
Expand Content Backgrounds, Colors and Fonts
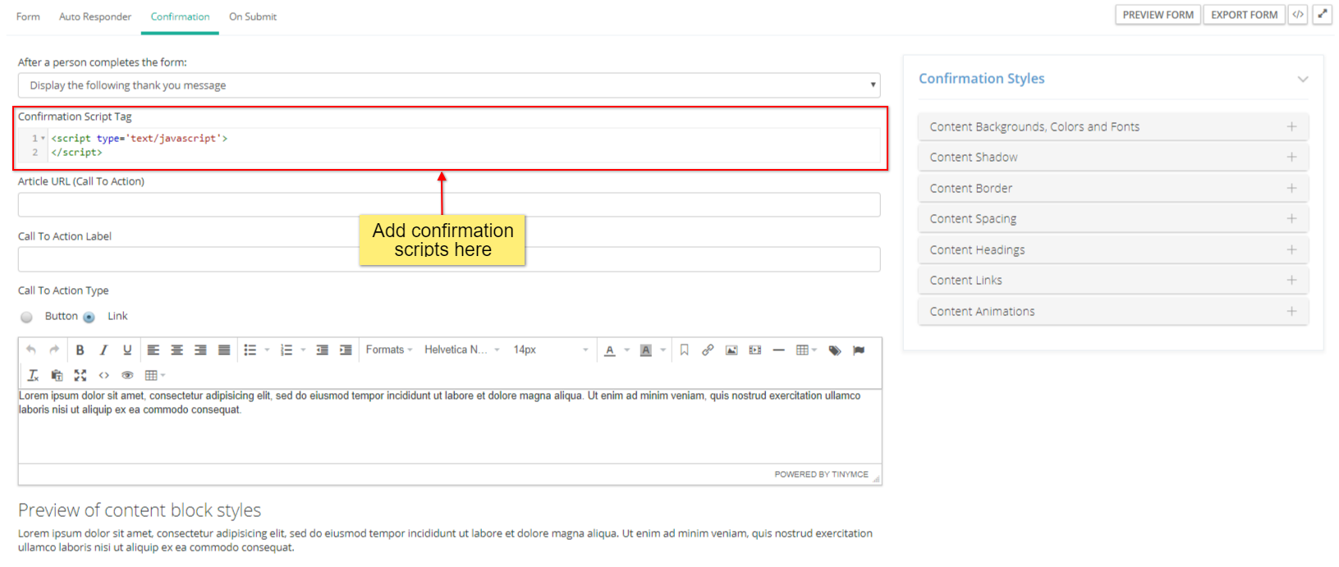pos(1113,126)
